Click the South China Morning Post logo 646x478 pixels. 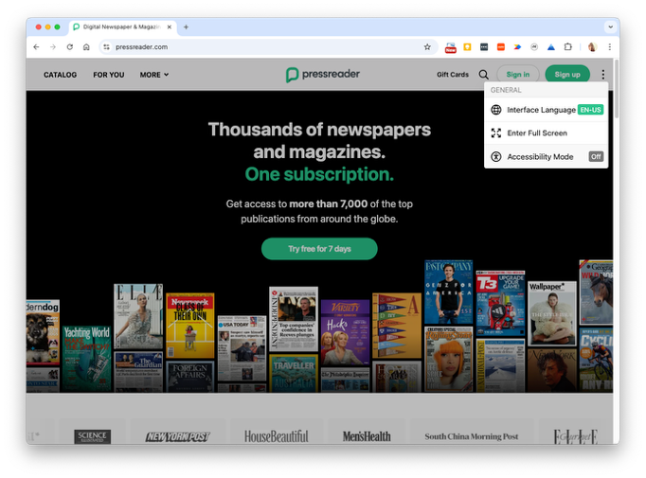tap(472, 436)
